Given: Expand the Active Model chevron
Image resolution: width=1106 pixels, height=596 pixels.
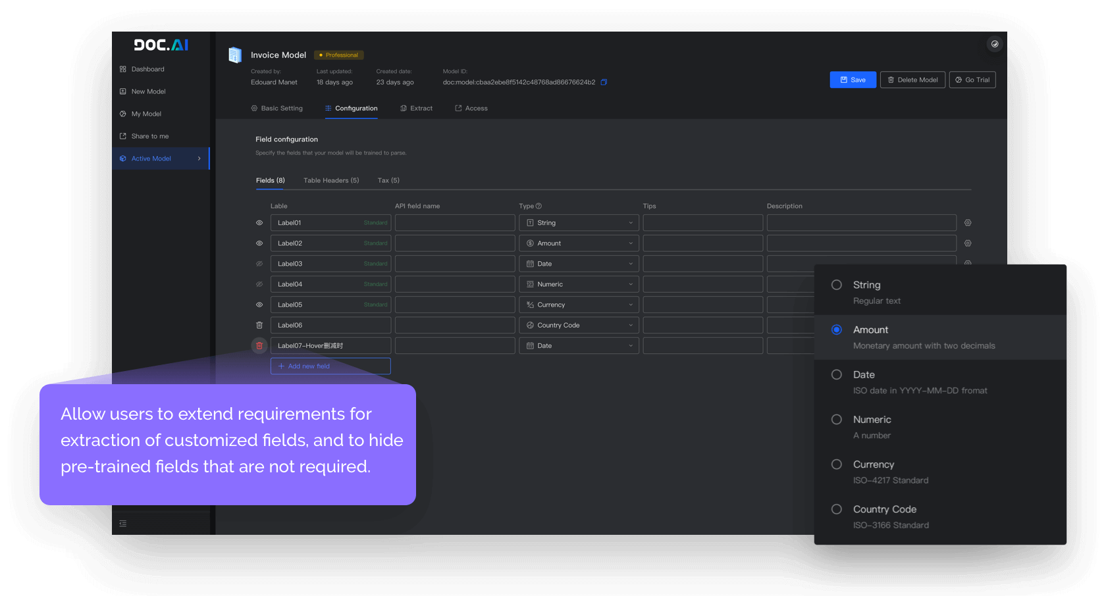Looking at the screenshot, I should coord(198,159).
